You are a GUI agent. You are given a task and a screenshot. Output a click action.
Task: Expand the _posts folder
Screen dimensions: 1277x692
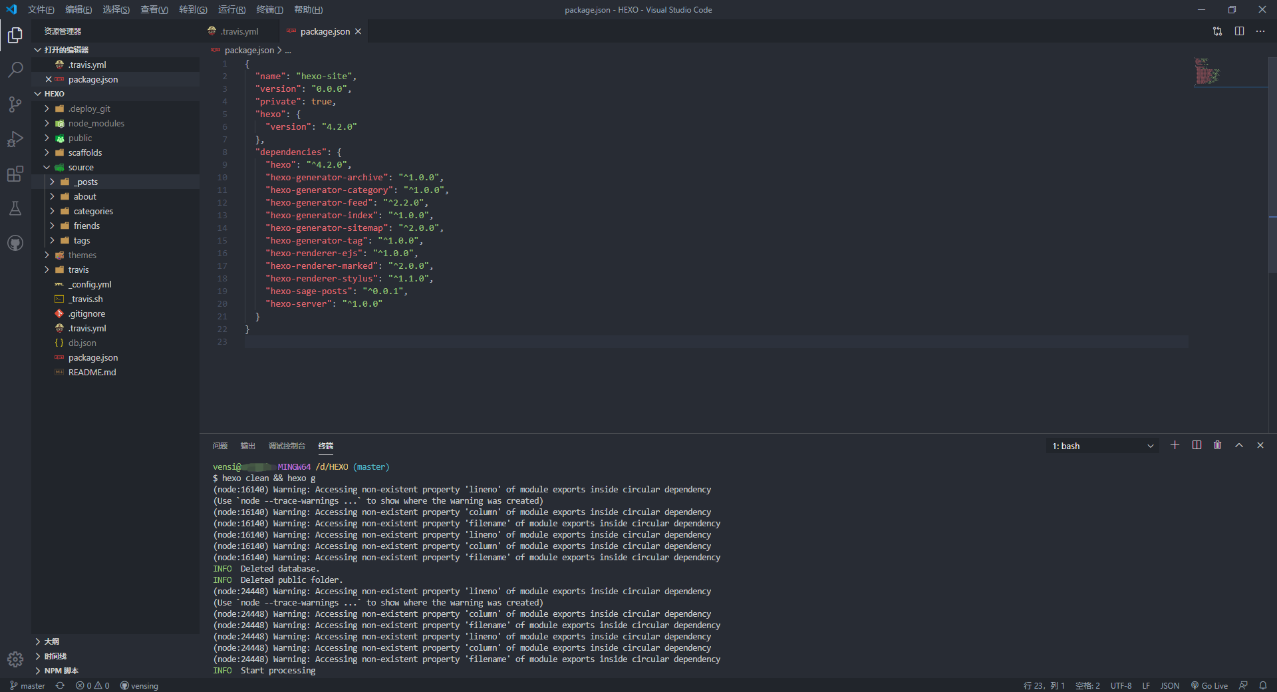coord(116,182)
